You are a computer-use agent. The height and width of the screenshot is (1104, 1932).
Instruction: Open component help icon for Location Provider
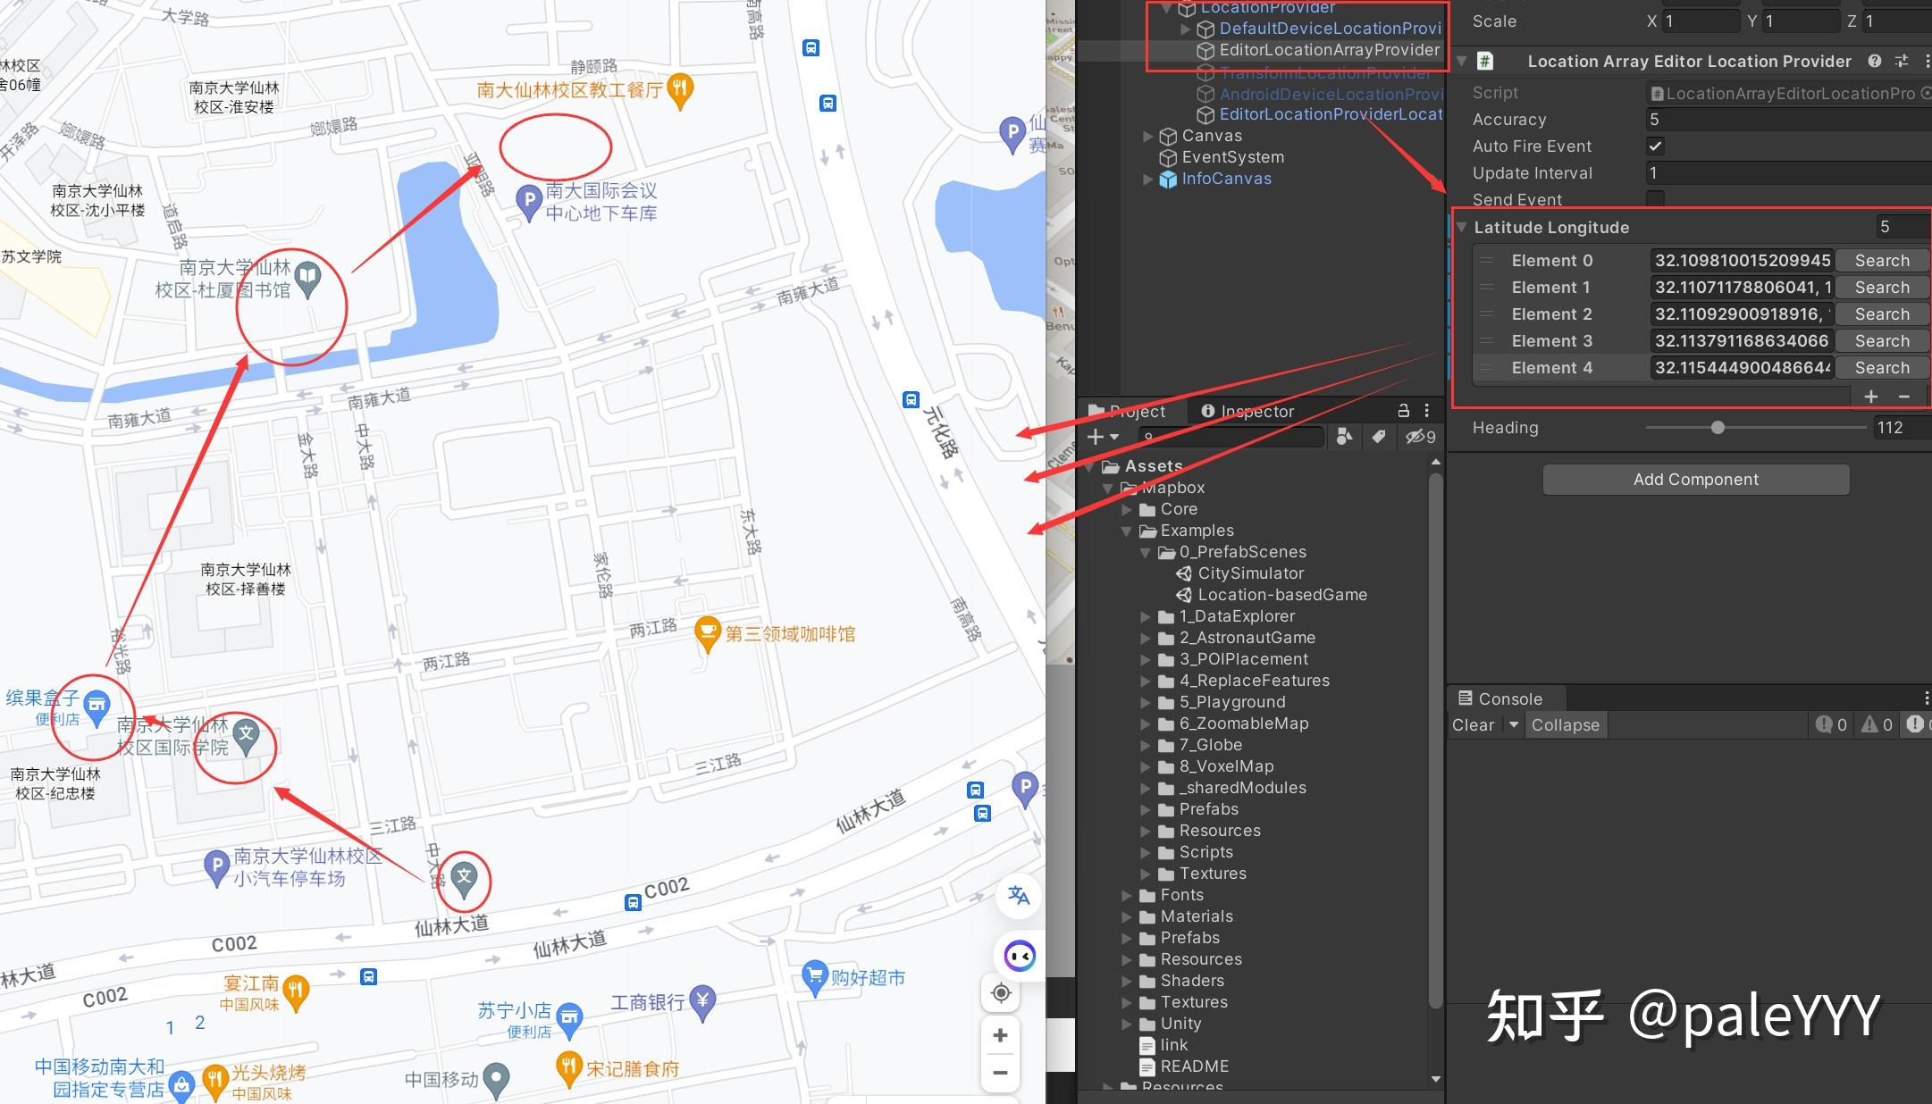1875,61
